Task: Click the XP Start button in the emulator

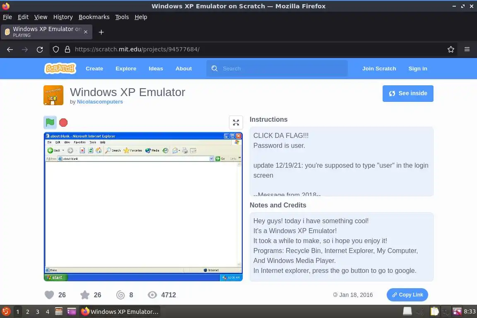Action: click(x=56, y=277)
